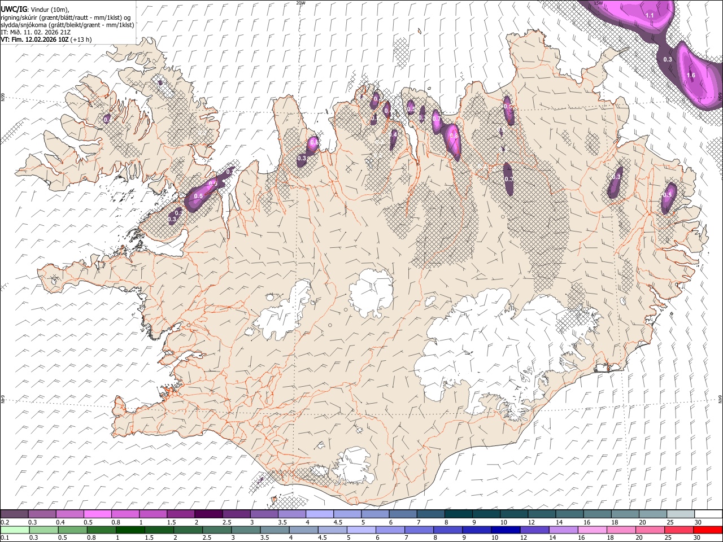Click the 'VT: Fim. 12.02.2026 10Z' valid time line

coord(46,40)
